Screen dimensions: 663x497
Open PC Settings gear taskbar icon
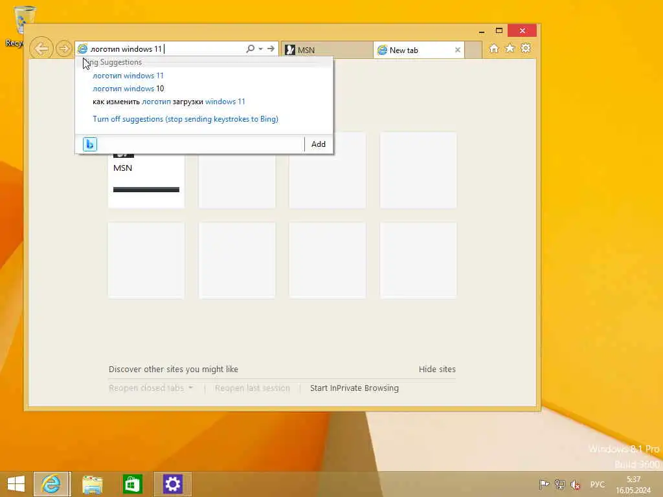coord(172,484)
